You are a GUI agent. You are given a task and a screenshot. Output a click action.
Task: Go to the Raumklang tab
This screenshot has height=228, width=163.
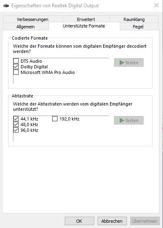coord(134,19)
